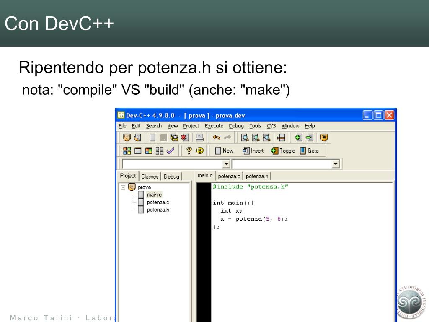Switch to the Project tab in the side panel
The width and height of the screenshot is (429, 322).
tap(128, 176)
